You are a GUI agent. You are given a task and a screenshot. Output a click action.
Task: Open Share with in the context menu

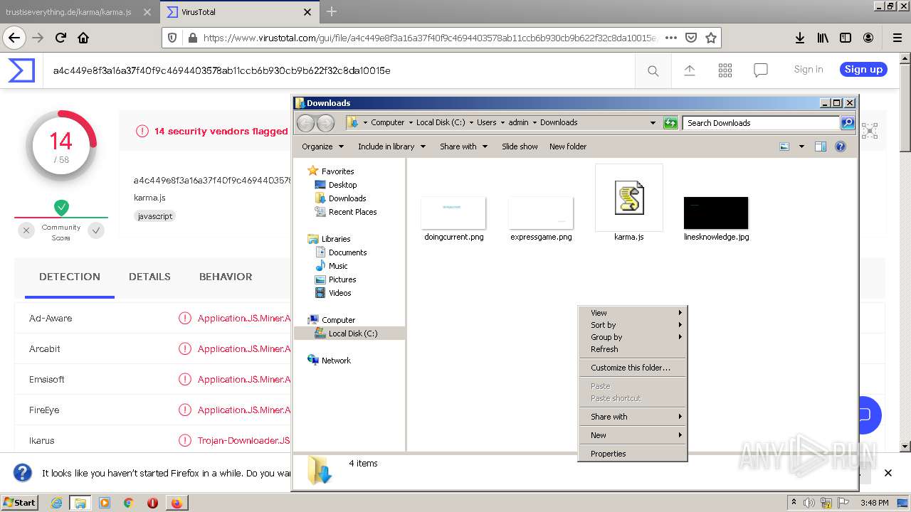[x=633, y=417]
